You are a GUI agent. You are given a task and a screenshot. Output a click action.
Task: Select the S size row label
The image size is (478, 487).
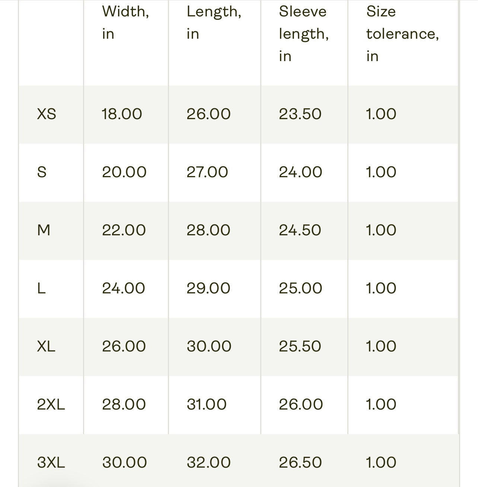pos(42,172)
